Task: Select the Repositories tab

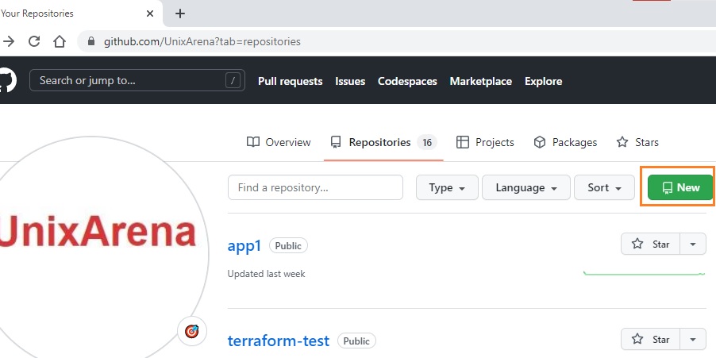Action: pyautogui.click(x=383, y=142)
